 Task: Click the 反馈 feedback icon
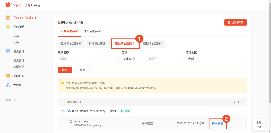pos(259,122)
